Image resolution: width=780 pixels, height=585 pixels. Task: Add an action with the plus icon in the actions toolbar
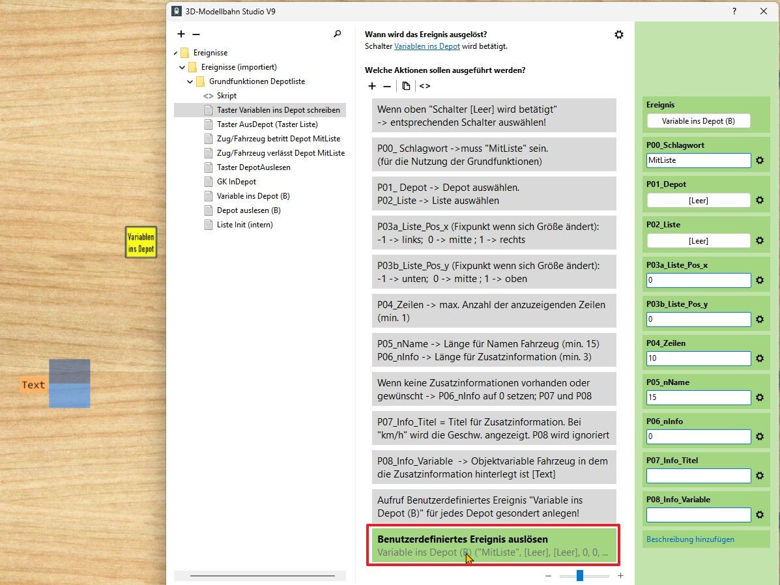pyautogui.click(x=371, y=86)
